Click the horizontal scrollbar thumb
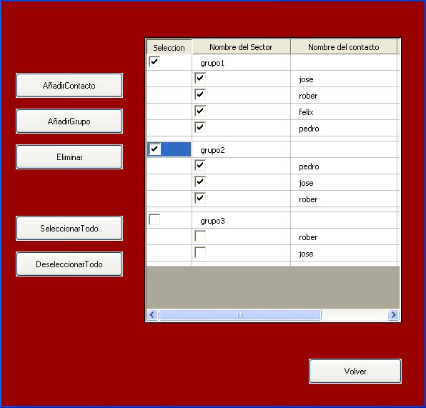426x408 pixels. tap(240, 315)
